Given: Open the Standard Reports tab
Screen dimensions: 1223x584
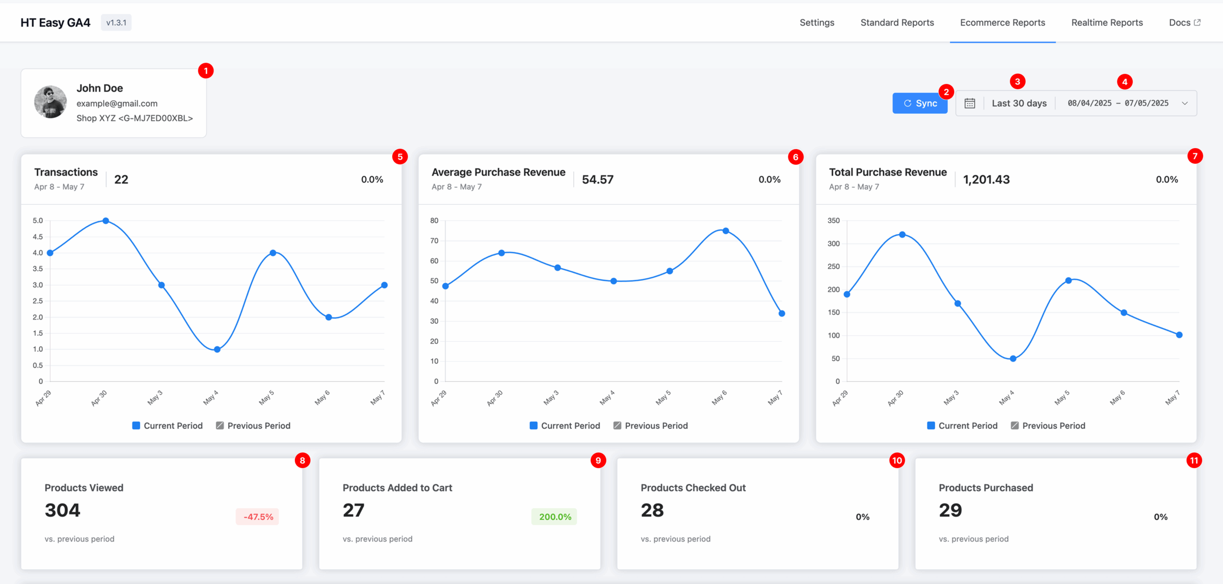Looking at the screenshot, I should tap(897, 22).
